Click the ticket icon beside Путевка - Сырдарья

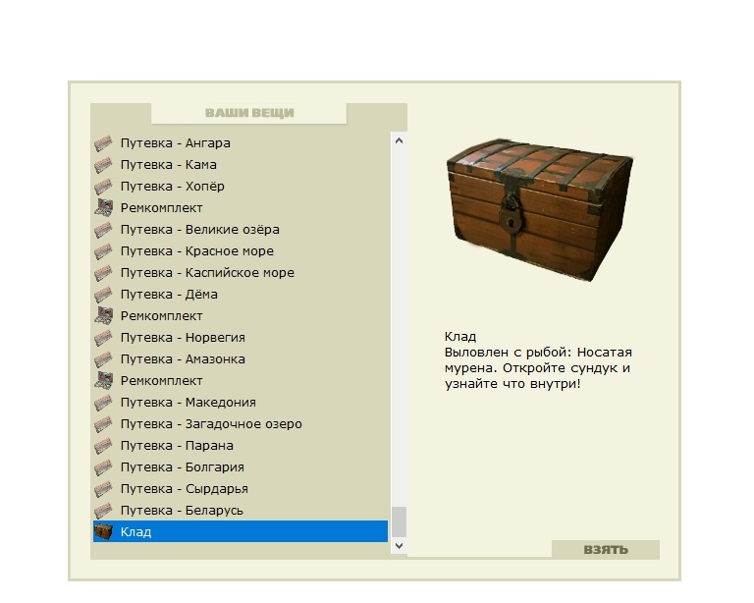tap(103, 489)
